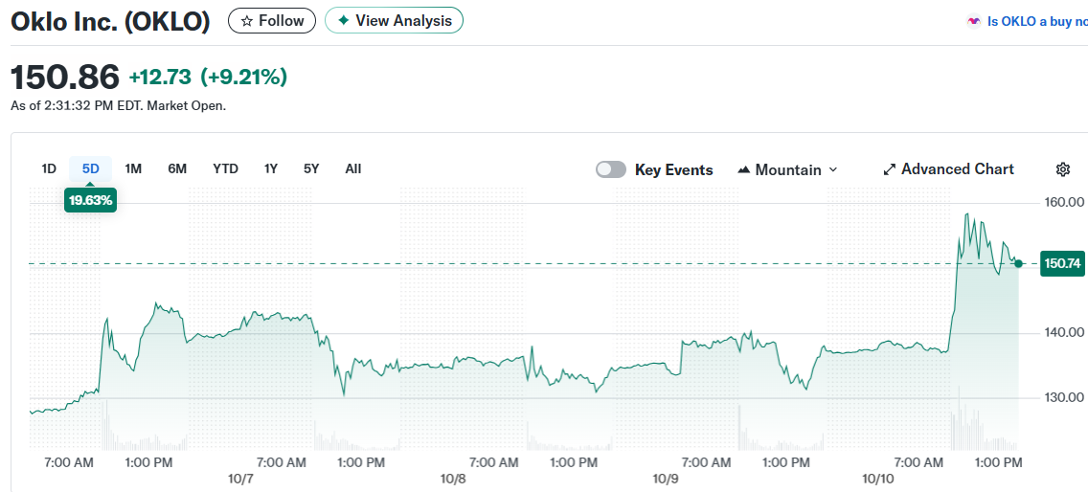
Task: Click the Mountain chart type icon
Action: (x=744, y=169)
